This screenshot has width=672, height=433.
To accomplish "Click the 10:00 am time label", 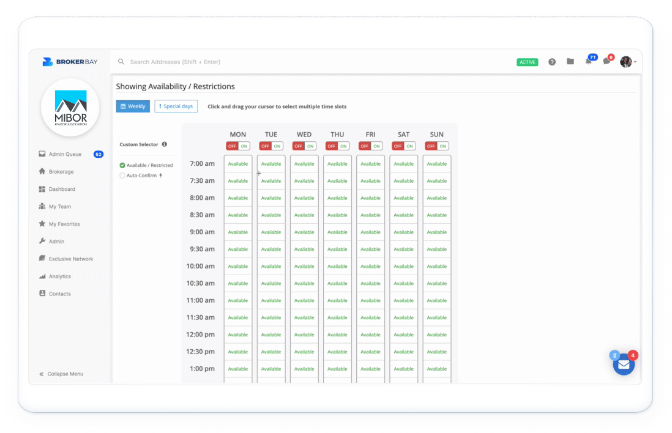I will tap(200, 266).
